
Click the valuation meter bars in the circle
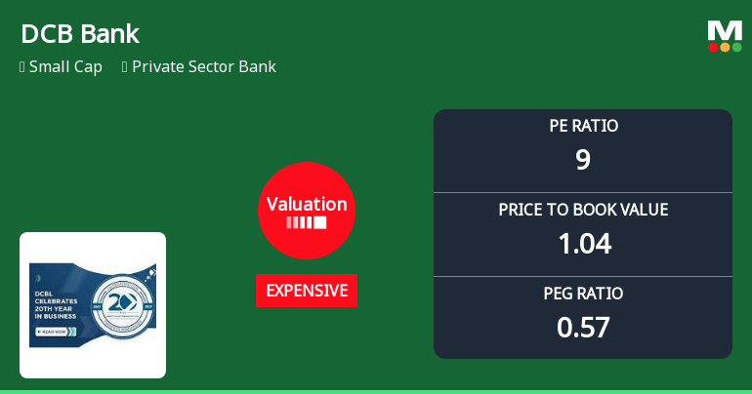click(x=307, y=223)
